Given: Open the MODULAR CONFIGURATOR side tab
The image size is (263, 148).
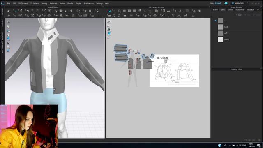Looking at the screenshot, I should [x=2, y=43].
